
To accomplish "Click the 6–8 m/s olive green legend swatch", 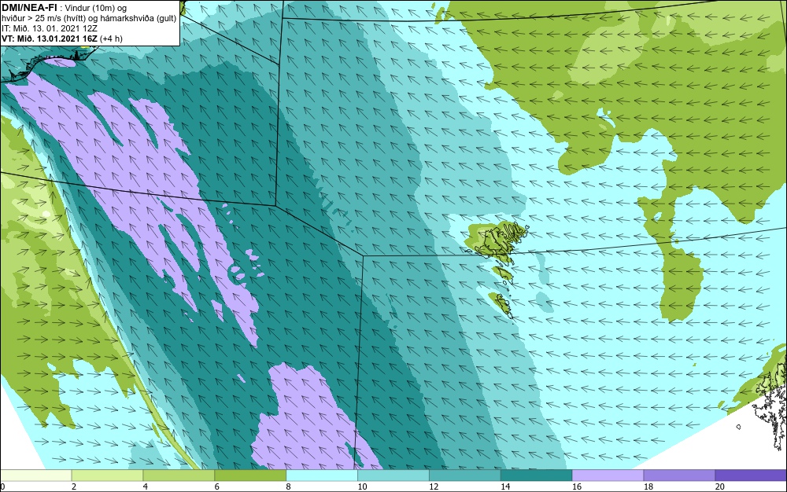I will 250,475.
